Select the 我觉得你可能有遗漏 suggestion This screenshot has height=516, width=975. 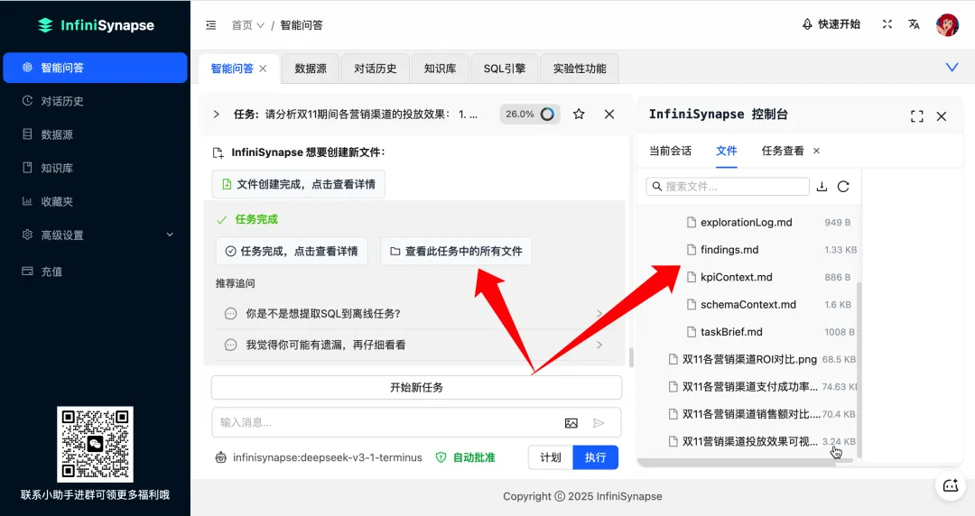[413, 345]
